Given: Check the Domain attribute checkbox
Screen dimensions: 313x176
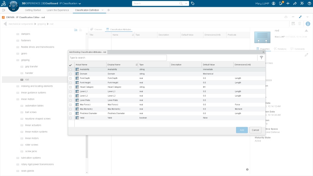Looking at the screenshot, I should tap(70, 74).
